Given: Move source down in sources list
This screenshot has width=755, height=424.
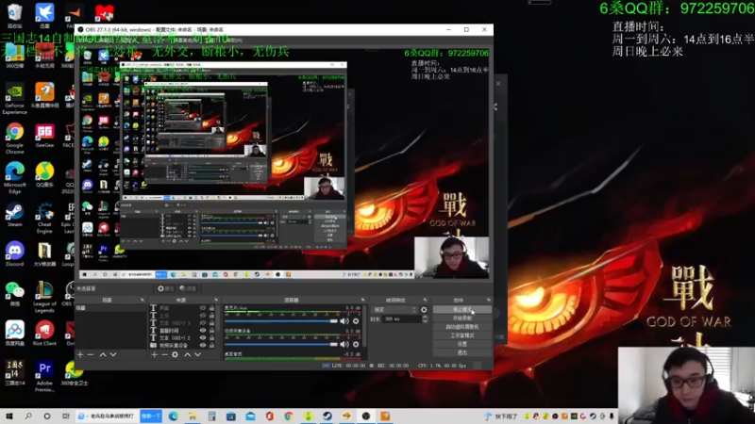Looking at the screenshot, I should (x=198, y=354).
